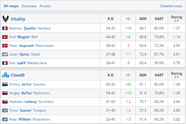The width and height of the screenshot is (186, 124).
Task: Click Kazakh flag beside buster
Action: click(5, 110)
